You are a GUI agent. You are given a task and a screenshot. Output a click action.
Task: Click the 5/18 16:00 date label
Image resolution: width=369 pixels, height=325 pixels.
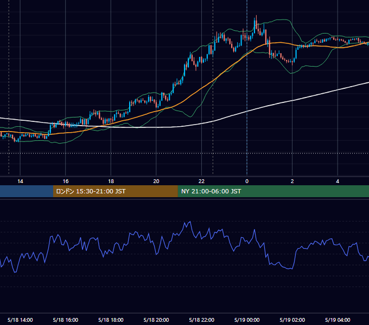pos(66,320)
